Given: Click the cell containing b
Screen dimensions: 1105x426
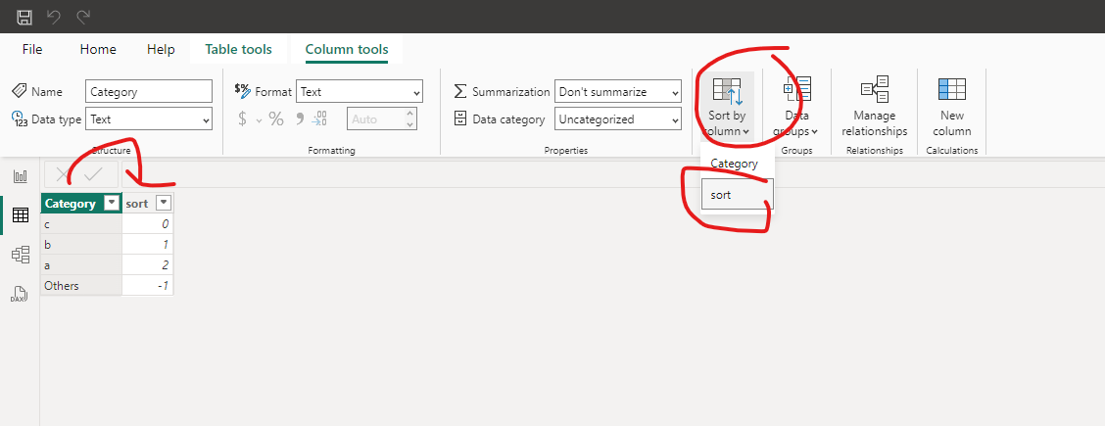Looking at the screenshot, I should 81,245.
